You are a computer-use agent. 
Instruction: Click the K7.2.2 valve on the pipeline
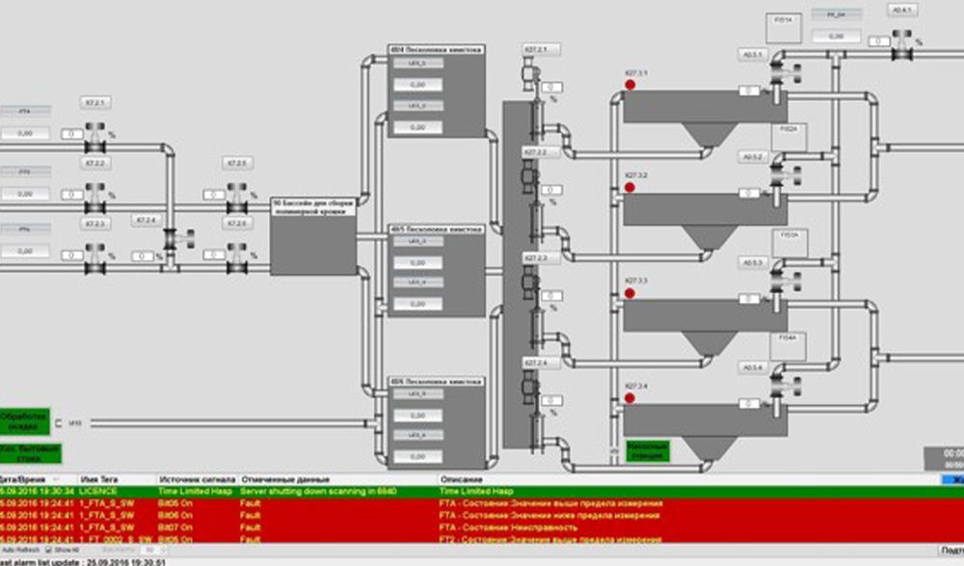pyautogui.click(x=94, y=198)
